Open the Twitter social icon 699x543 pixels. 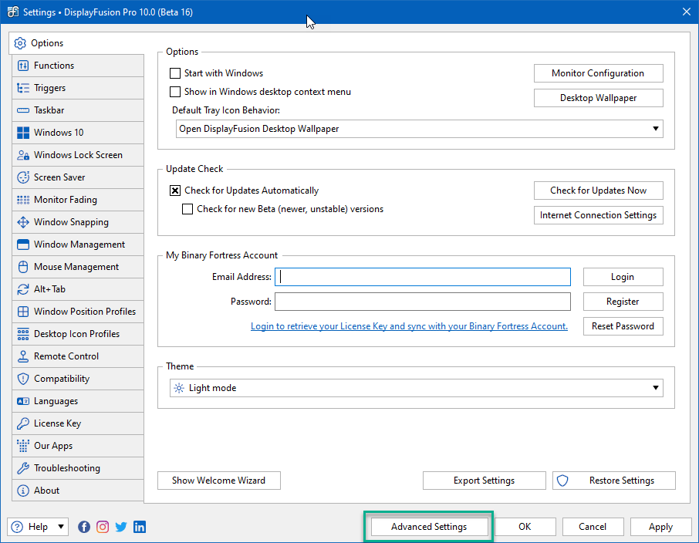[x=121, y=527]
